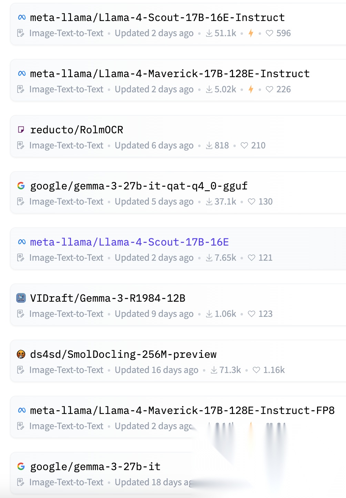Click task icon in SmolDocling-256M-preview row

click(21, 370)
